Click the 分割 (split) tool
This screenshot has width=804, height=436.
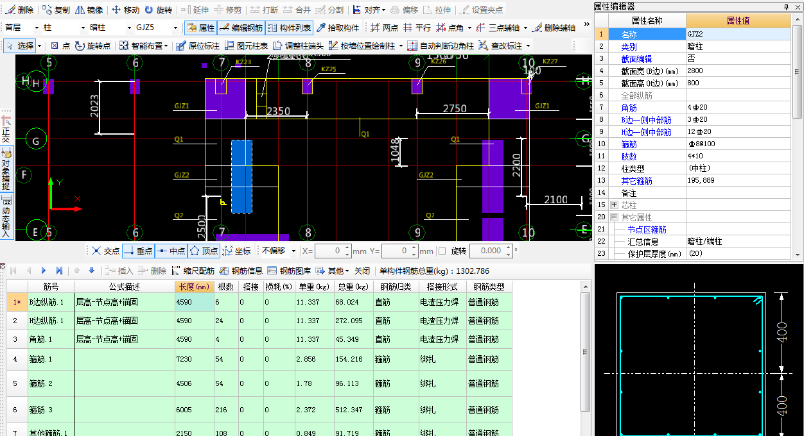click(x=329, y=10)
